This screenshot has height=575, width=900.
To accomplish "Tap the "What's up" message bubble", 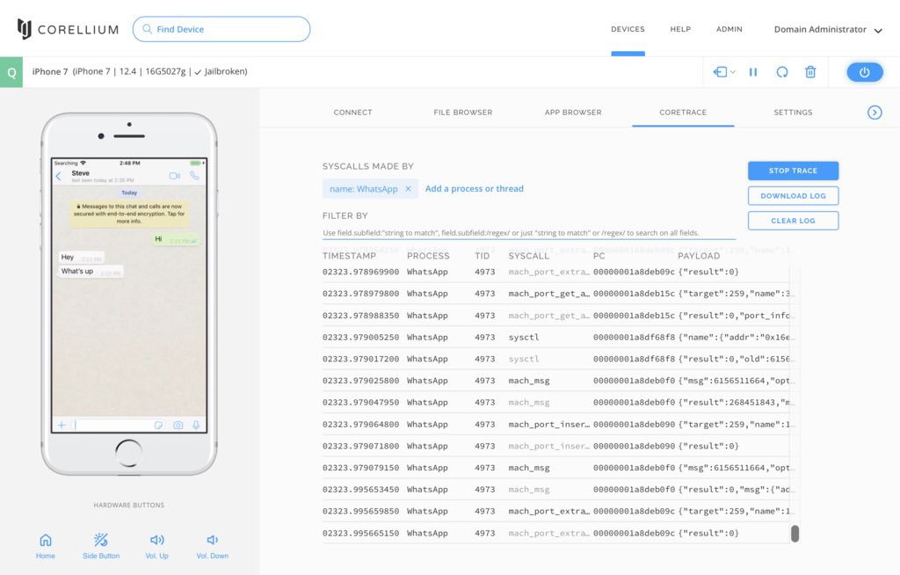I will (x=91, y=271).
